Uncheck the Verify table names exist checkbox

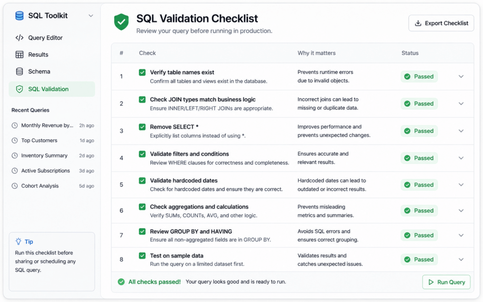click(x=142, y=73)
